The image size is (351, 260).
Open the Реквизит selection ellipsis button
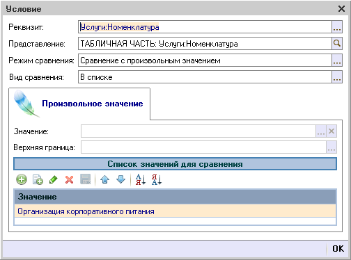[x=337, y=27]
